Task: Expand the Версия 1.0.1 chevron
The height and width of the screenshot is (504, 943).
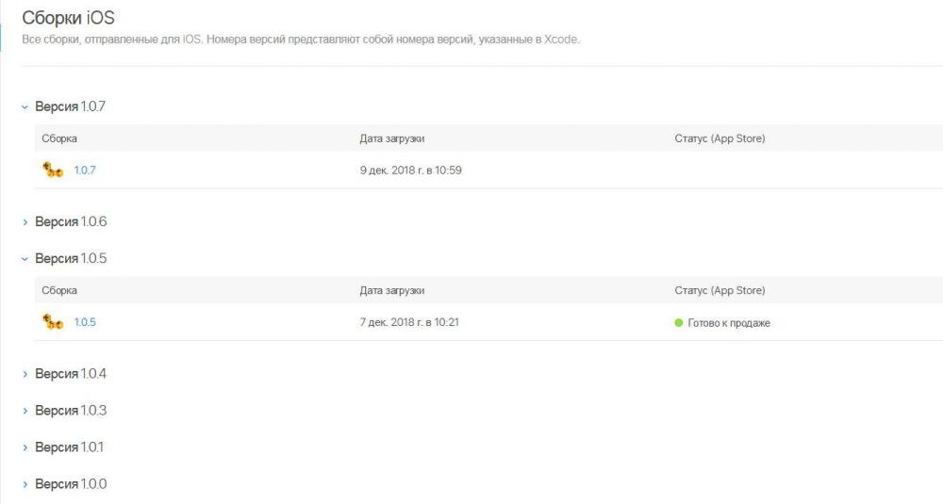Action: click(x=25, y=447)
